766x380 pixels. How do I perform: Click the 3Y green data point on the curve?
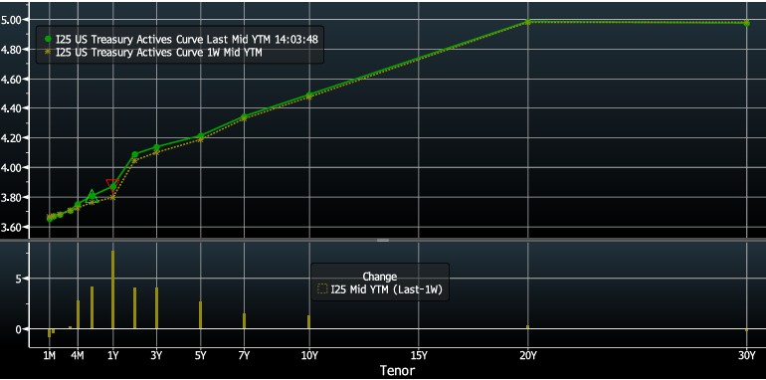(156, 147)
